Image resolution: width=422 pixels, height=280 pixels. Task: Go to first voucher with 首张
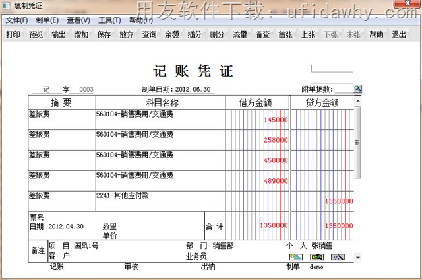pyautogui.click(x=286, y=34)
